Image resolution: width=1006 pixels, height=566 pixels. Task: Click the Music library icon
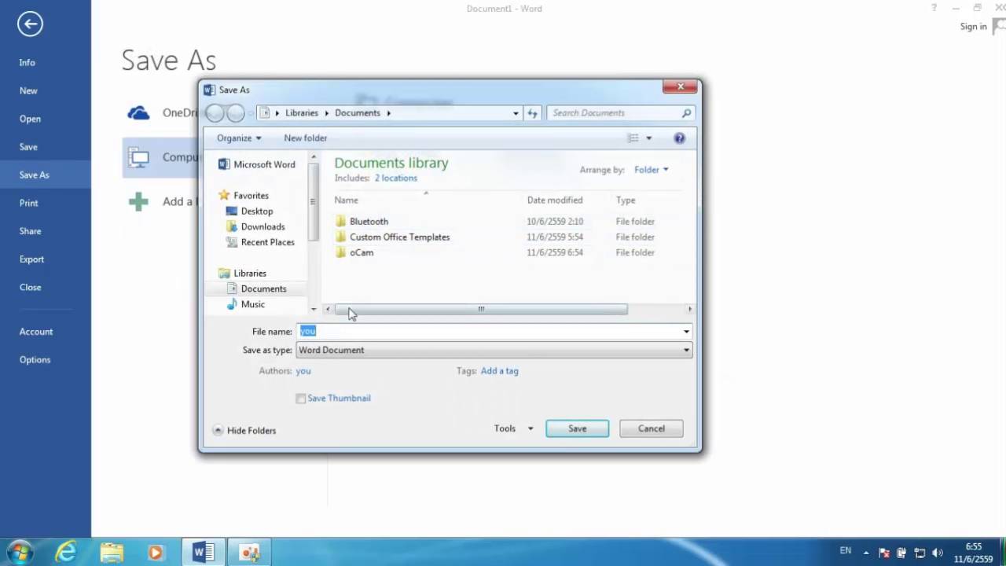click(232, 304)
